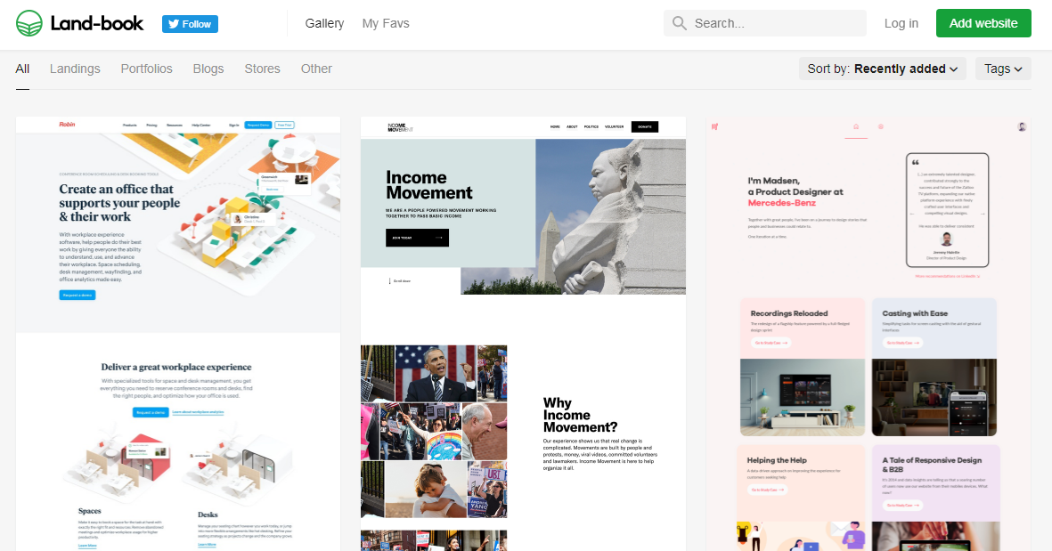Select the All filter tab
Image resolution: width=1052 pixels, height=551 pixels.
(22, 69)
